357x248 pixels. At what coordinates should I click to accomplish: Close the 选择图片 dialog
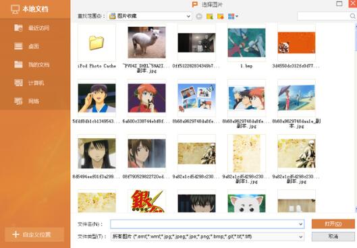(353, 3)
